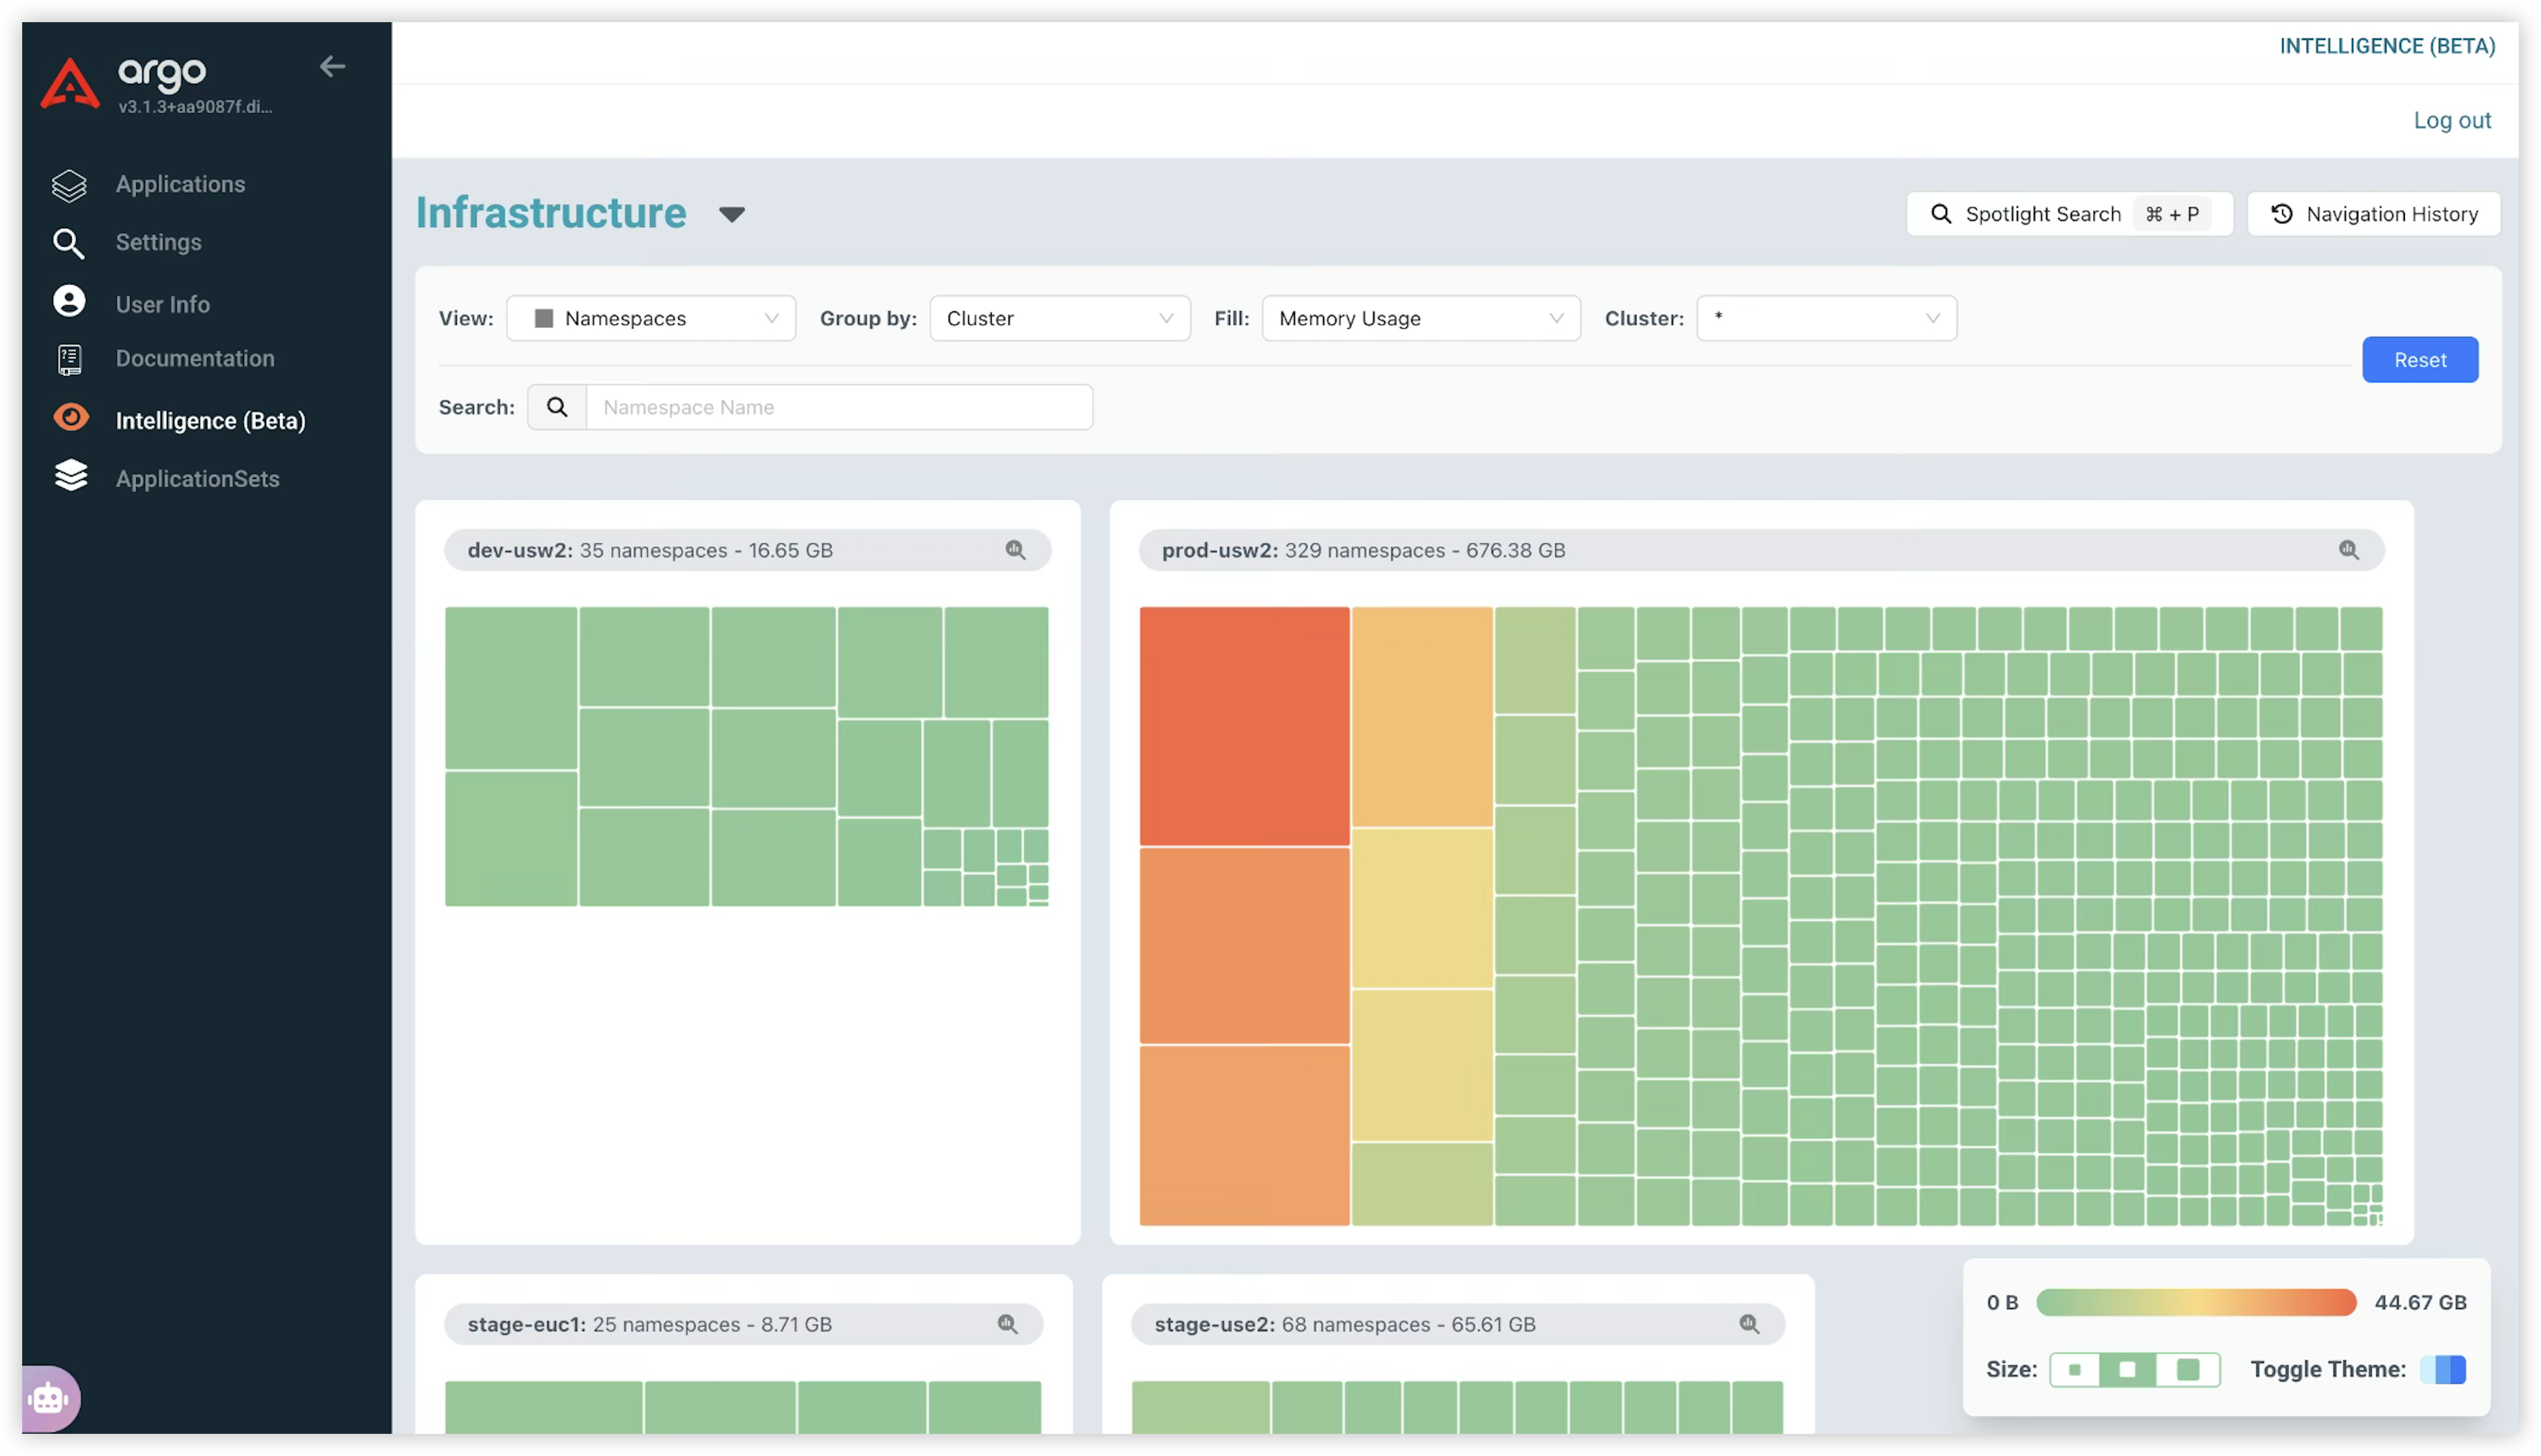Toggle the theme switch
Screen dimensions: 2541x1456
click(x=2443, y=1369)
